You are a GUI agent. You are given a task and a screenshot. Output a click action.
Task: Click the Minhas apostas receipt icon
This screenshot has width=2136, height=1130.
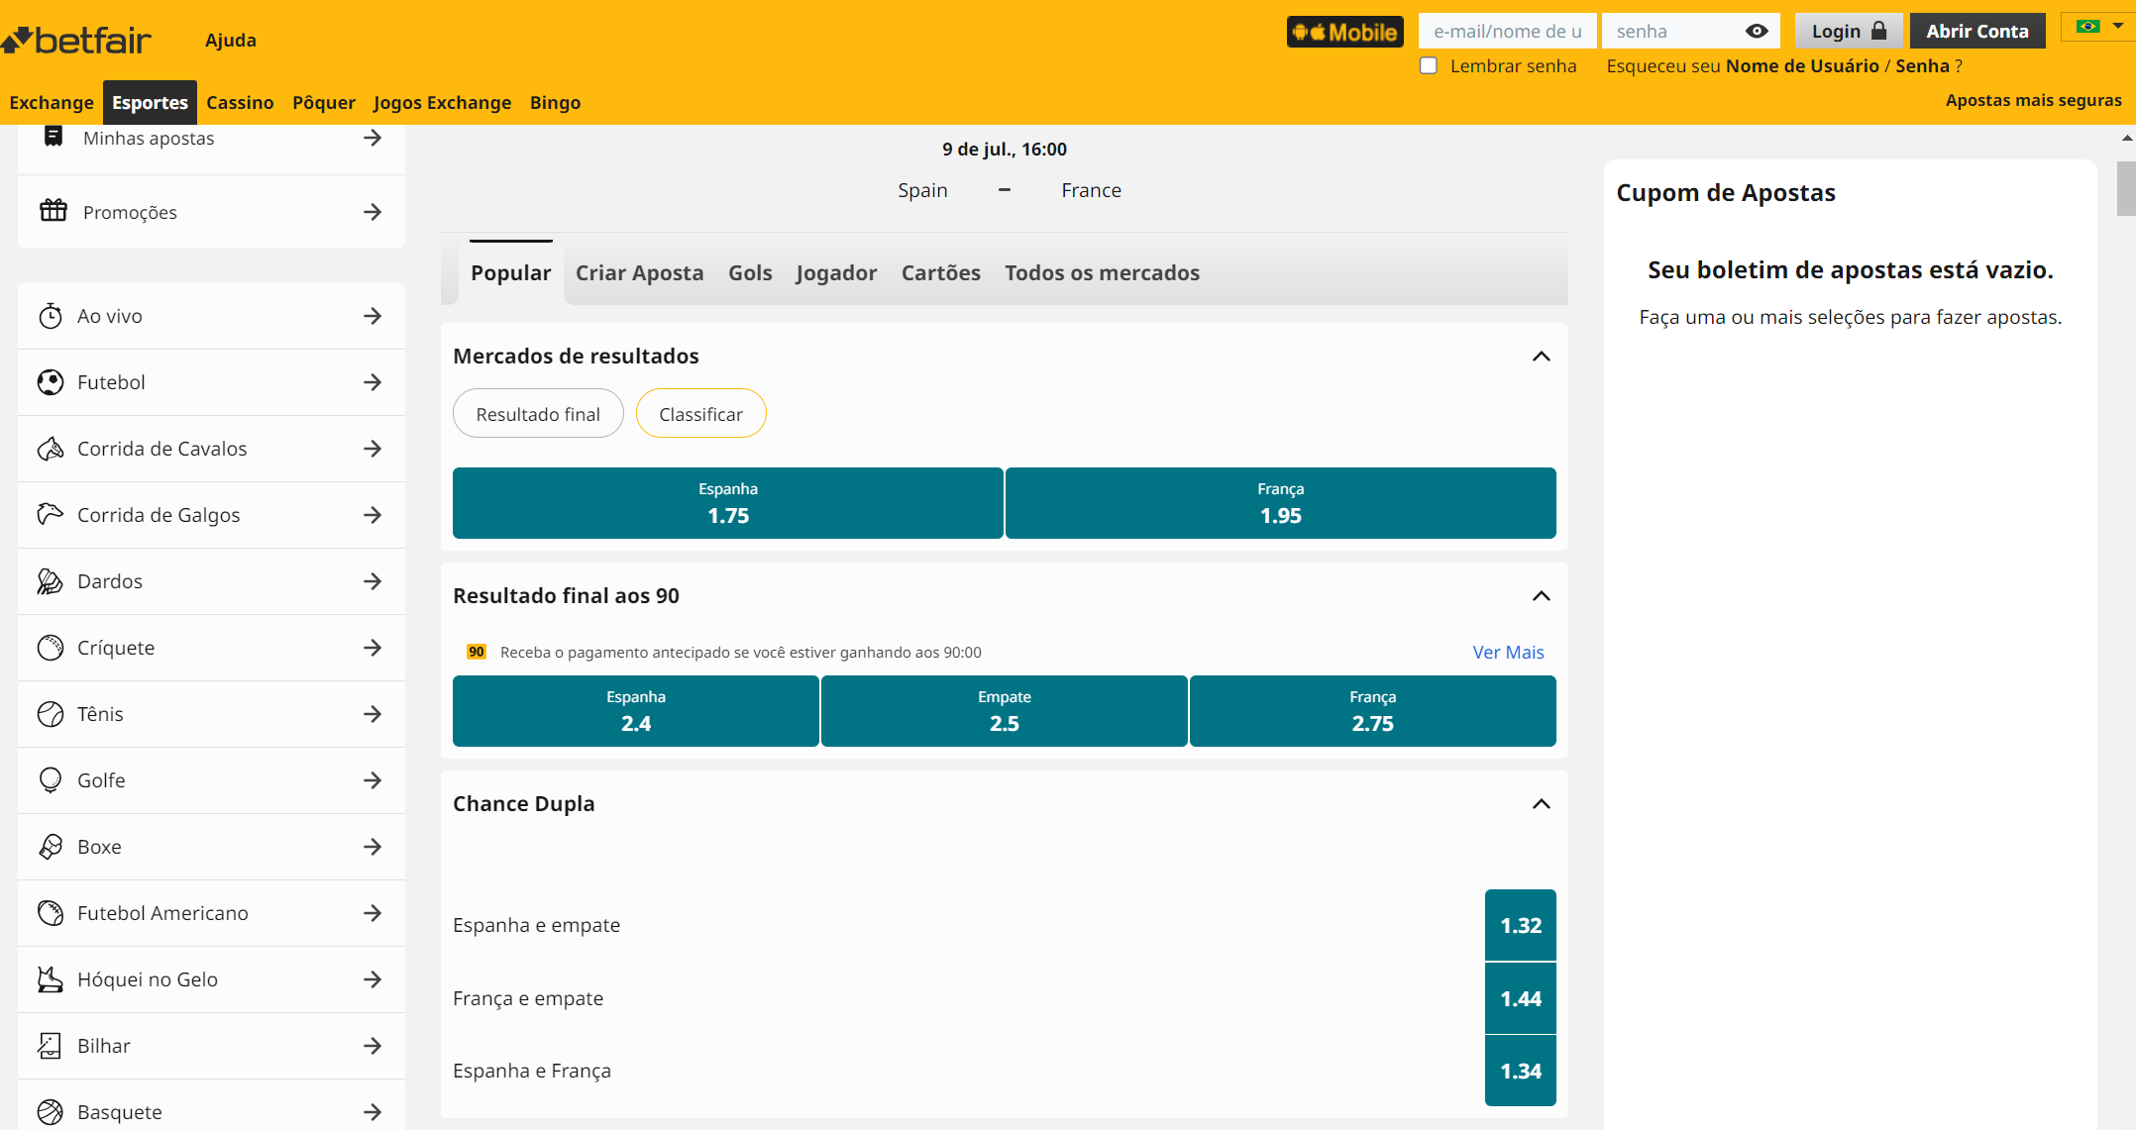[53, 137]
